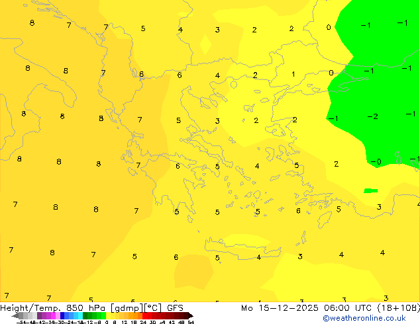Click the '-2' temperature value on map
The height and width of the screenshot is (324, 420).
tap(372, 116)
